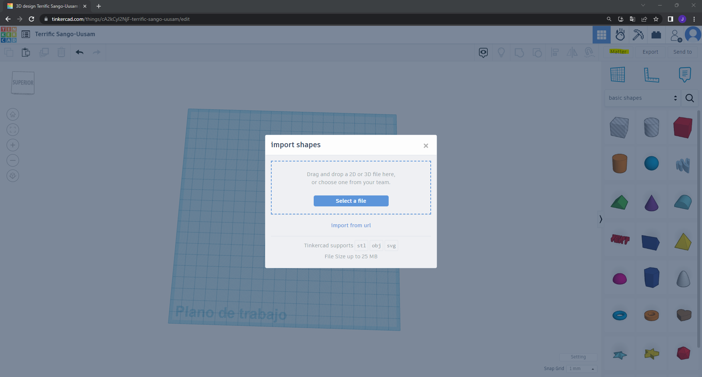Select the blue torus shape
Screen dimensions: 702x377
tap(620, 315)
